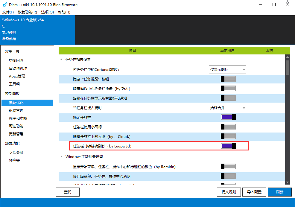Click the scroll-up arrow of settings list
The image size is (295, 207).
288,57
